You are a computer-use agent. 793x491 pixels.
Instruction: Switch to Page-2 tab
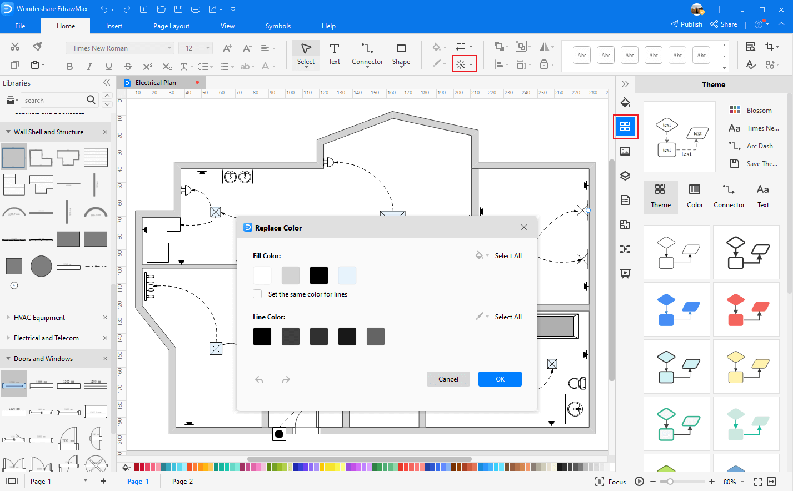182,481
